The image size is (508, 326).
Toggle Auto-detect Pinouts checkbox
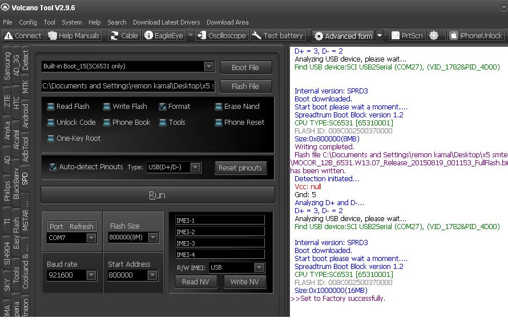pos(53,167)
